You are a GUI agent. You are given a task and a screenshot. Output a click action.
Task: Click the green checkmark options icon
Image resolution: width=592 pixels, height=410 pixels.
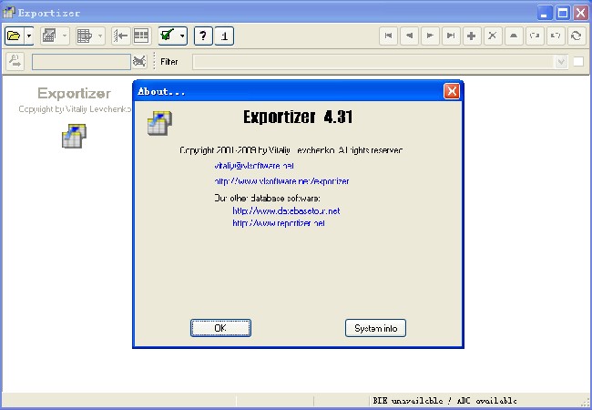[168, 36]
